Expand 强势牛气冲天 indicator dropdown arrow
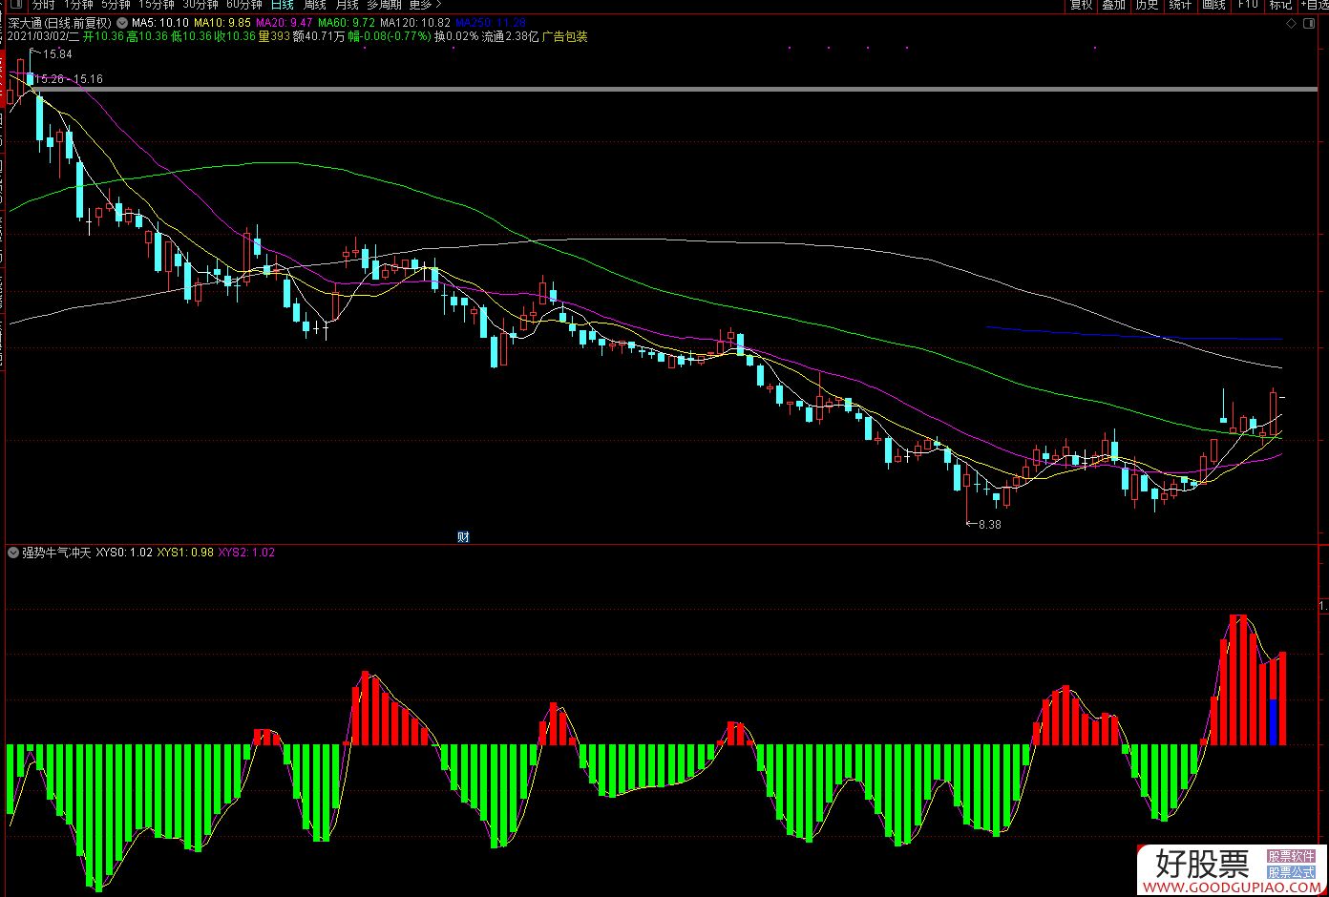The image size is (1329, 897). click(13, 552)
